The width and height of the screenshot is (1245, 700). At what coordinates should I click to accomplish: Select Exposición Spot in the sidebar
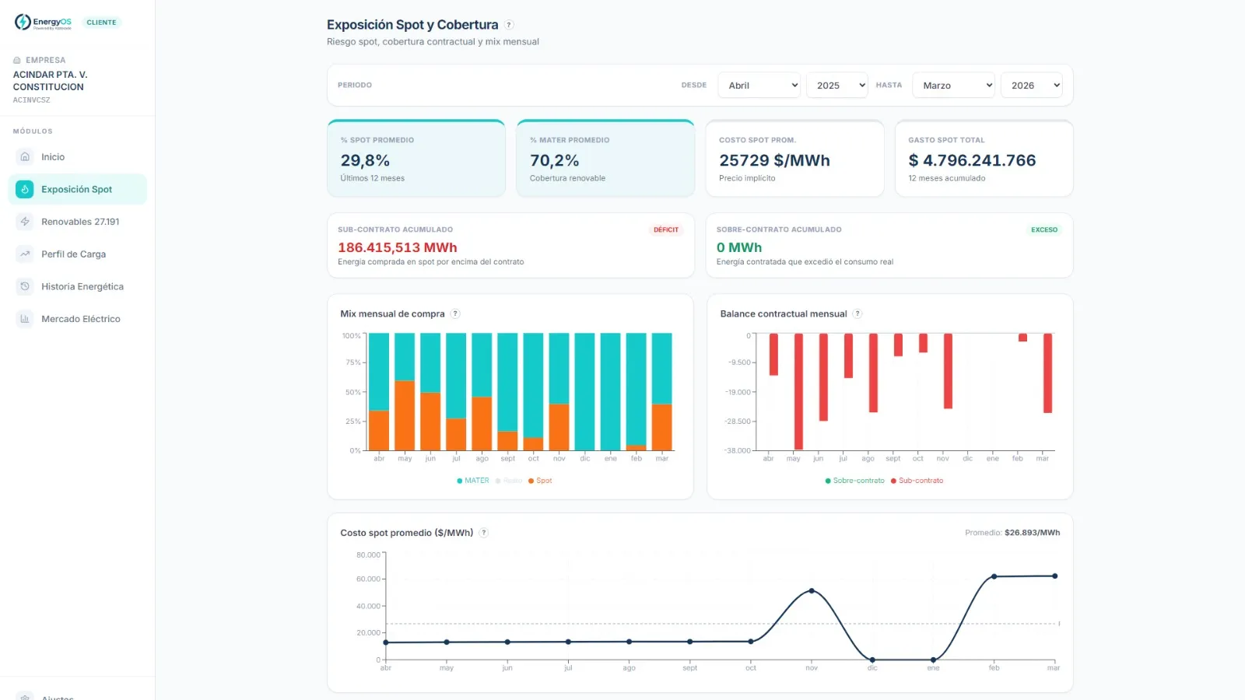77,189
